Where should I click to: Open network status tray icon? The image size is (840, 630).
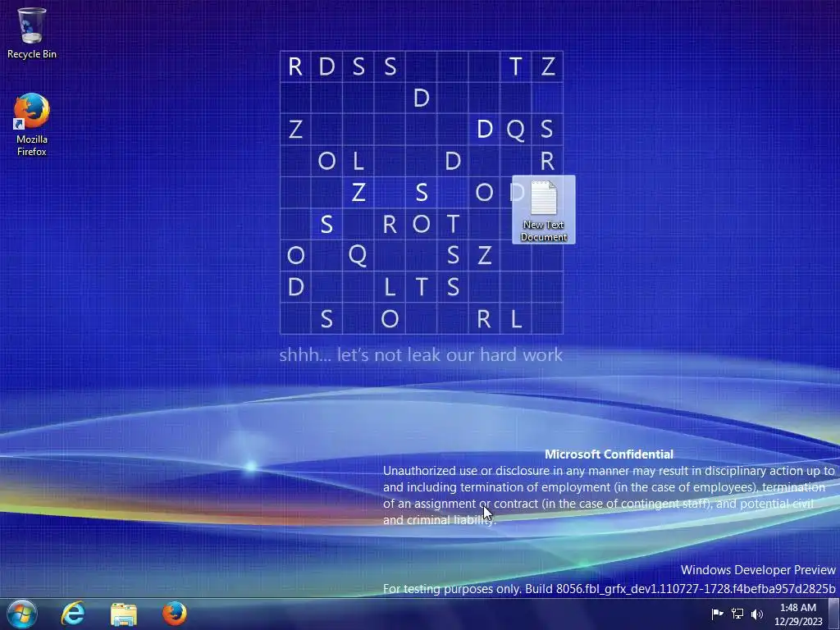pos(737,614)
